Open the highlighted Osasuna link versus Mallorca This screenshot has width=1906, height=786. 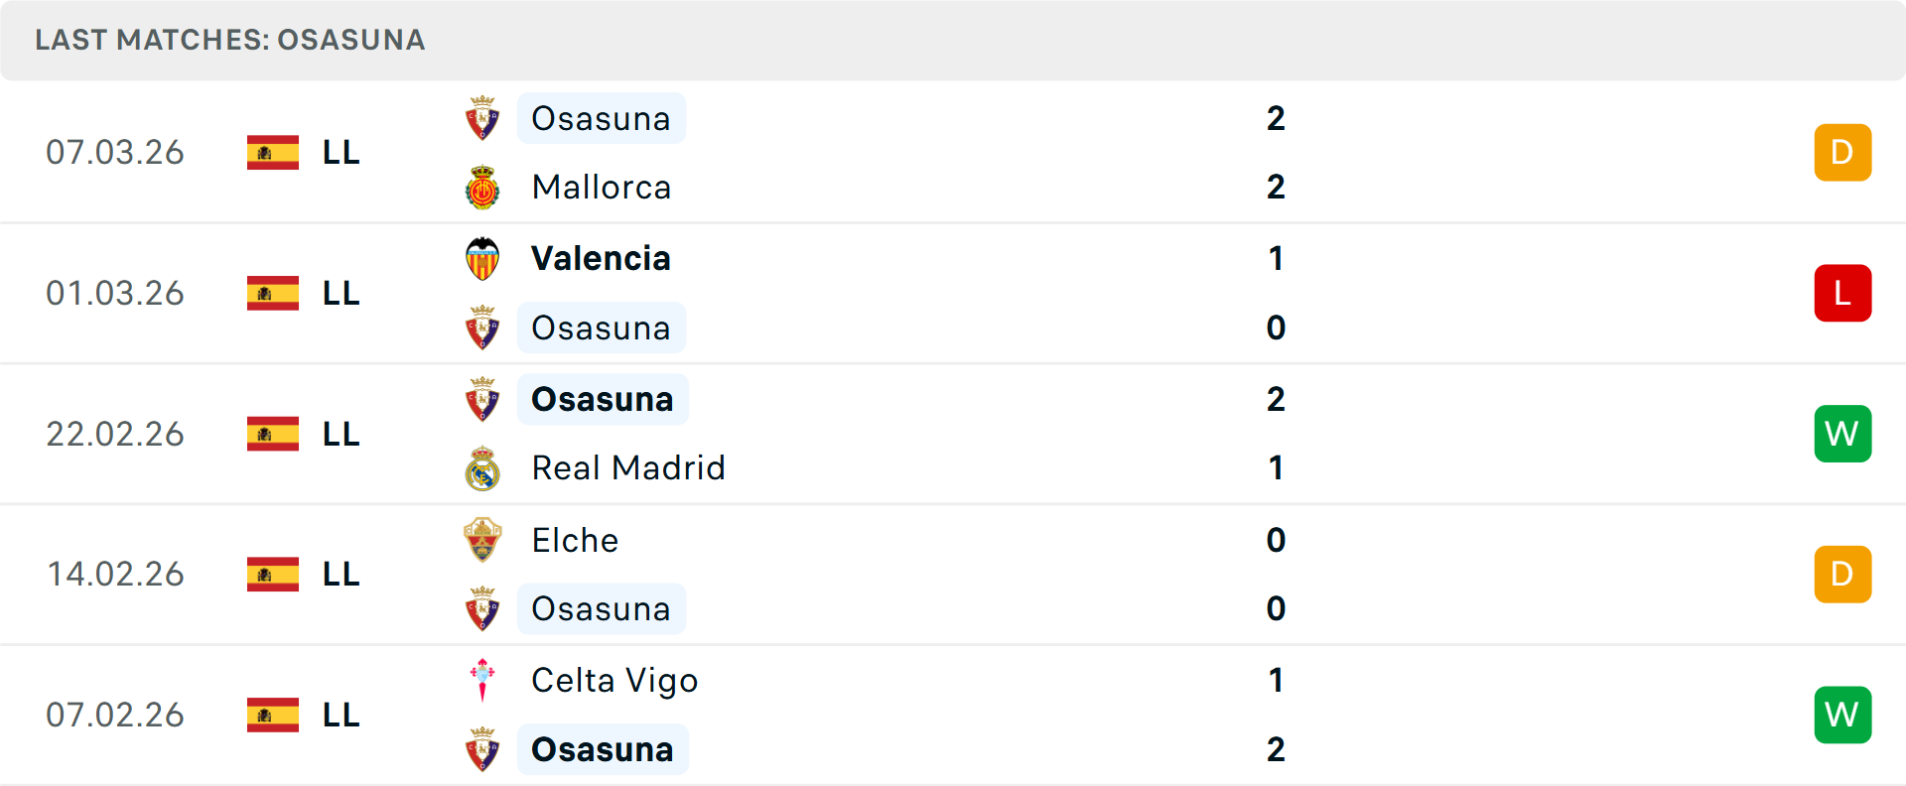click(x=601, y=117)
